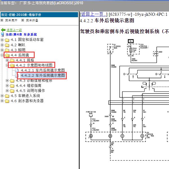
Task: Click the B+ power symbol in diagram
Action: coord(131,41)
